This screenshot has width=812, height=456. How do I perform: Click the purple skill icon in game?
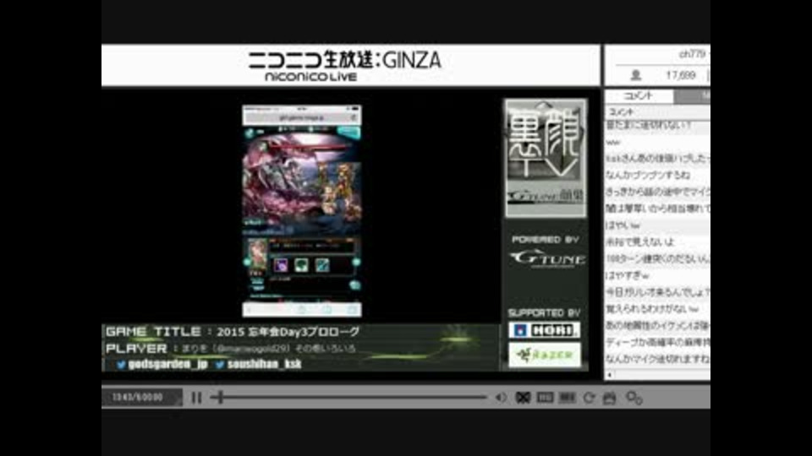coord(280,265)
